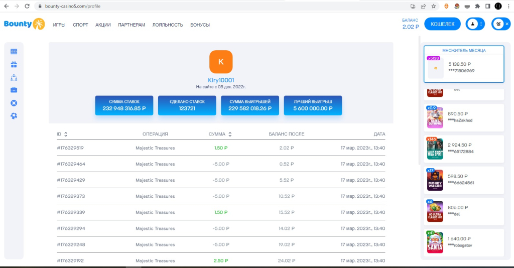The width and height of the screenshot is (514, 268).
Task: Click the 60 Ultra Classic Hot 806.00 thumbnail
Action: click(435, 211)
